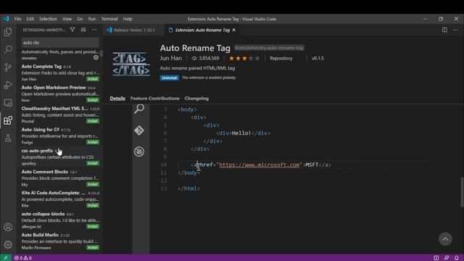
Task: Open the View menu
Action: tap(67, 19)
